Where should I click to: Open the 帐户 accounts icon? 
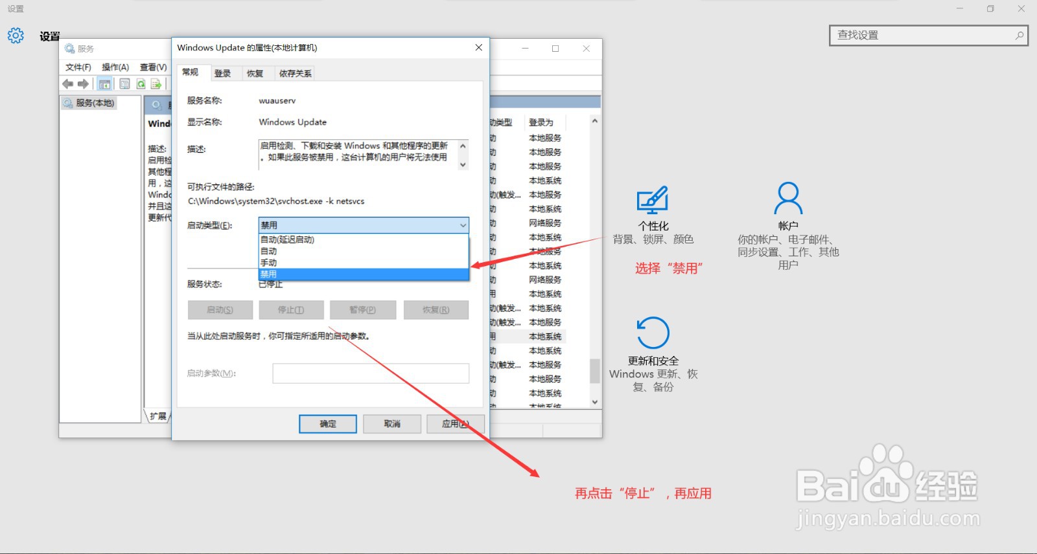(x=788, y=198)
